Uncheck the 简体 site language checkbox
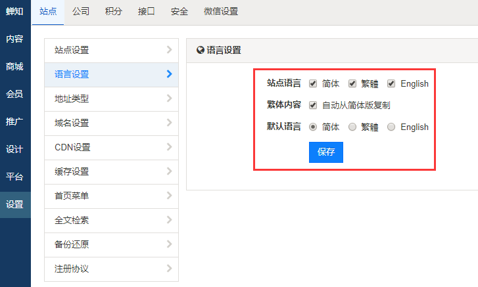This screenshot has width=478, height=287. pyautogui.click(x=313, y=83)
